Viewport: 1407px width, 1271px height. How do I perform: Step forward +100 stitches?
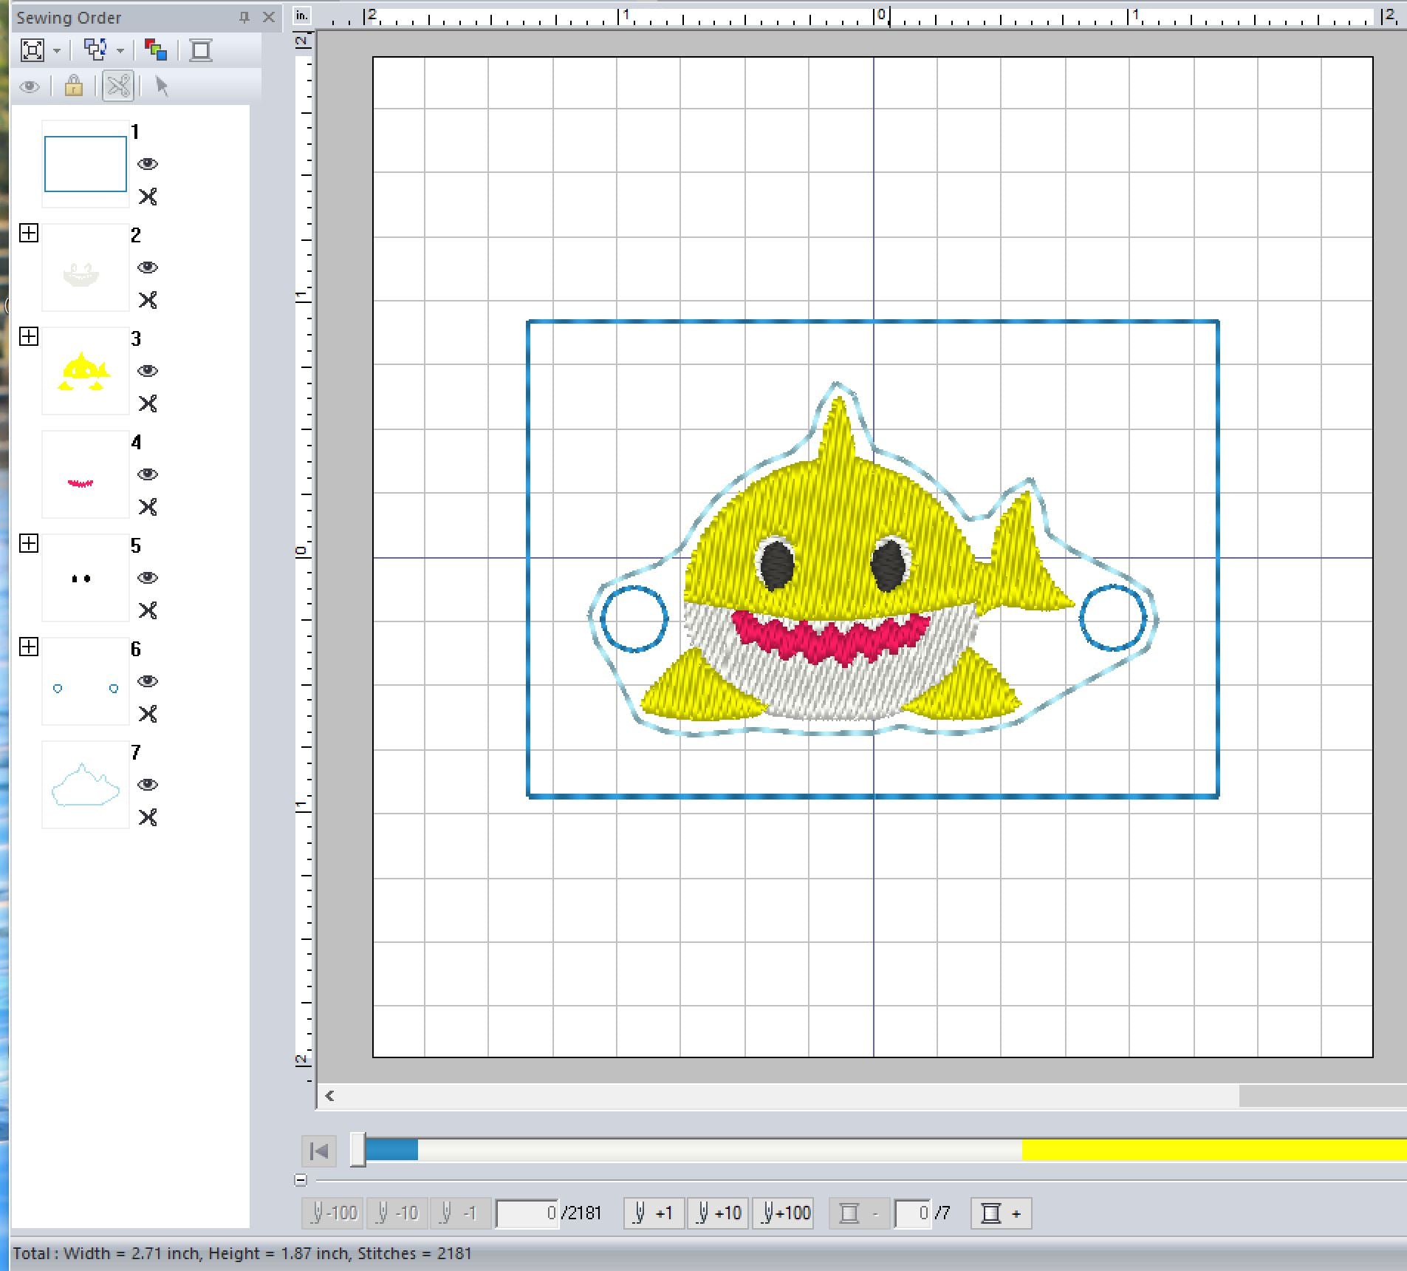783,1213
